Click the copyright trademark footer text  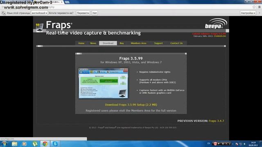[x=133, y=127]
